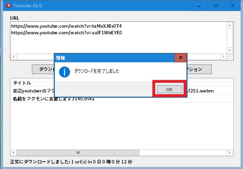Click the ダウンロードを完了しました message

point(97,71)
